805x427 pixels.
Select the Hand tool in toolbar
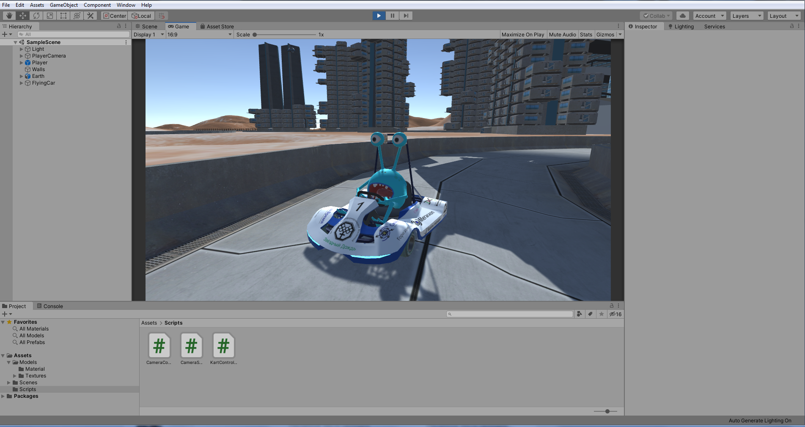coord(9,16)
